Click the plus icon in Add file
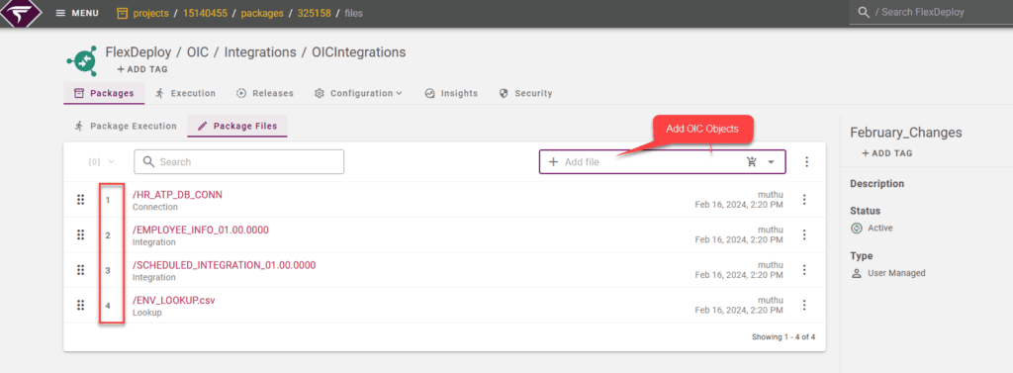1013x373 pixels. 553,161
